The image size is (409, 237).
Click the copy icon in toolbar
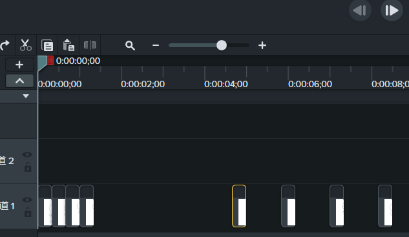[47, 45]
